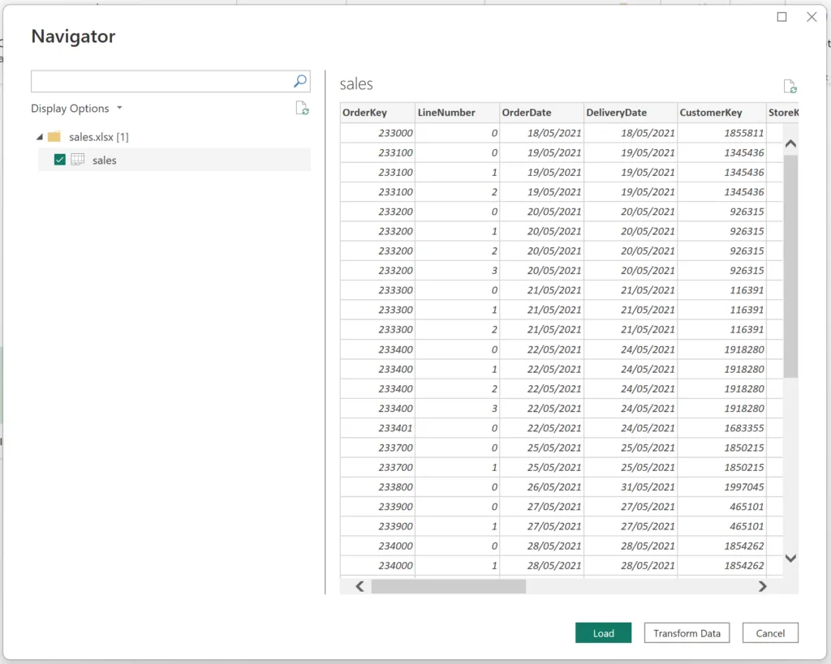
Task: Click the horizontal scroll right arrow
Action: (762, 586)
